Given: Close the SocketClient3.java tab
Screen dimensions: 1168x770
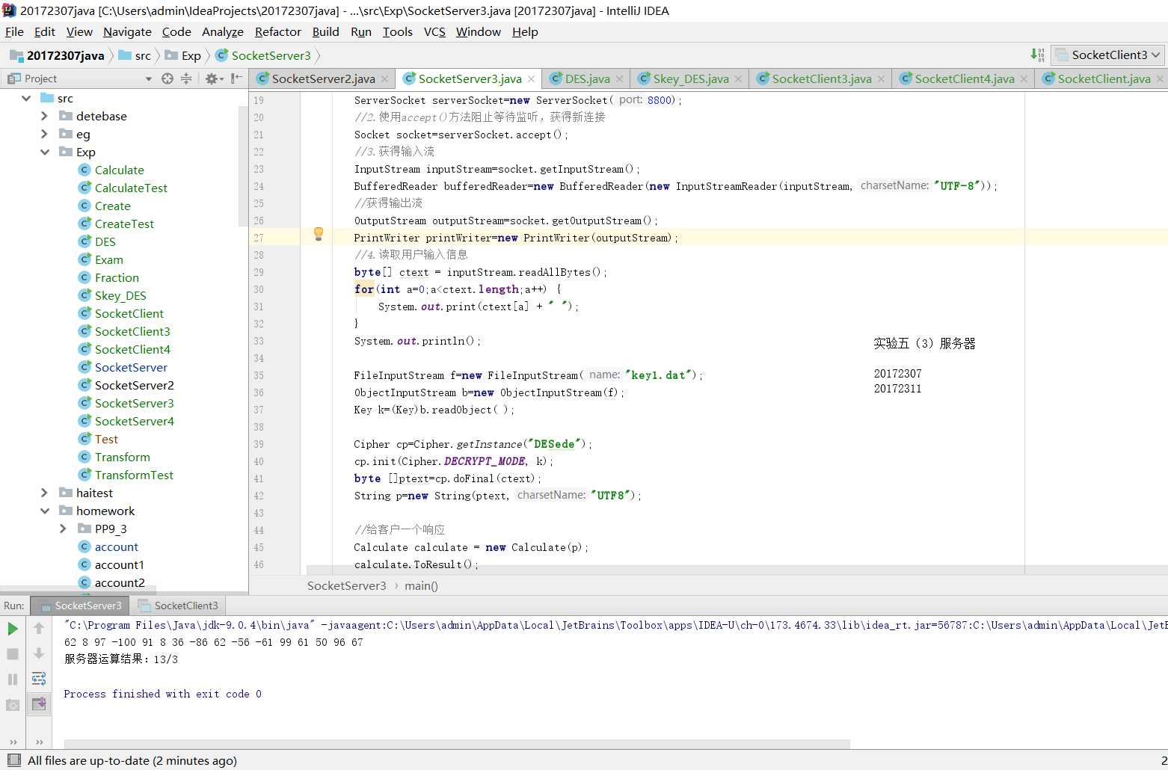Looking at the screenshot, I should click(x=881, y=78).
